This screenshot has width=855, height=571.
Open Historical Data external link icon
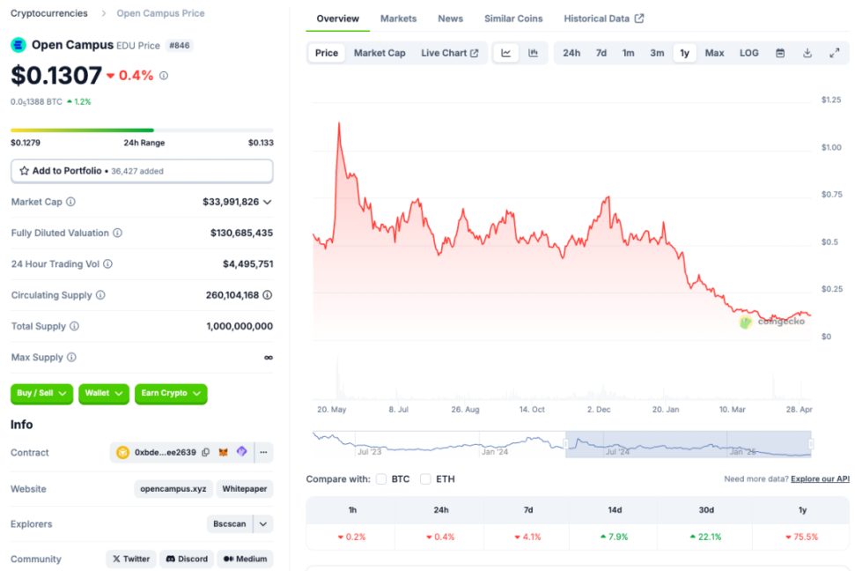[x=639, y=19]
